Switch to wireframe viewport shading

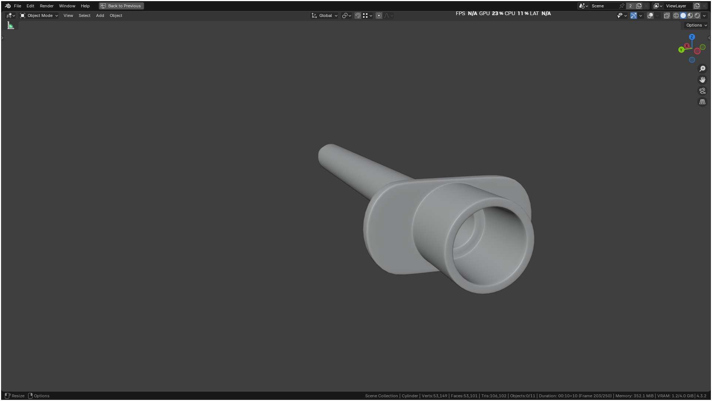click(x=676, y=16)
